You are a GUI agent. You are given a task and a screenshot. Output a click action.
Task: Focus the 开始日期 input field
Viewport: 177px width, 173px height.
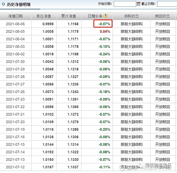click(x=125, y=4)
